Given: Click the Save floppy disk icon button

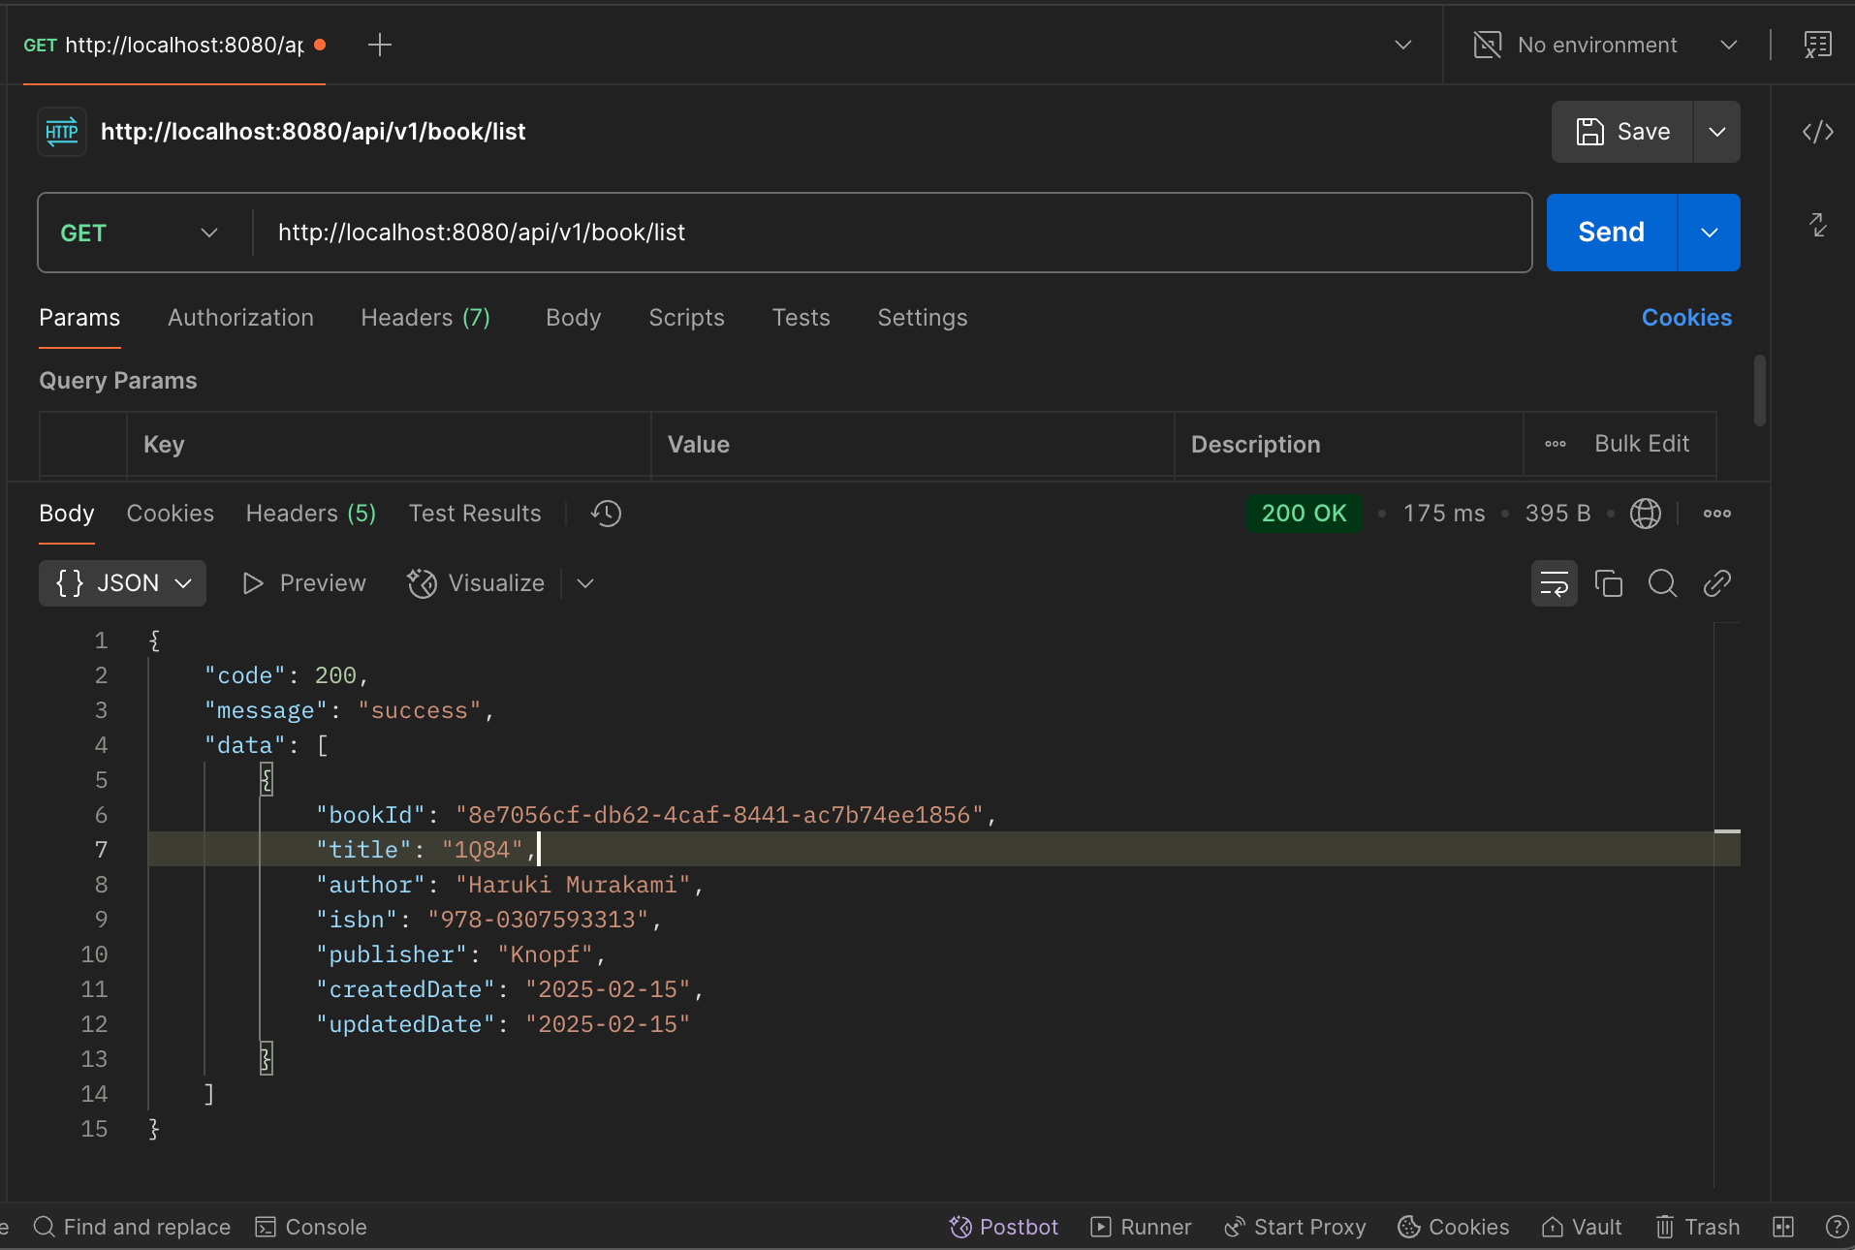Looking at the screenshot, I should click(x=1622, y=132).
